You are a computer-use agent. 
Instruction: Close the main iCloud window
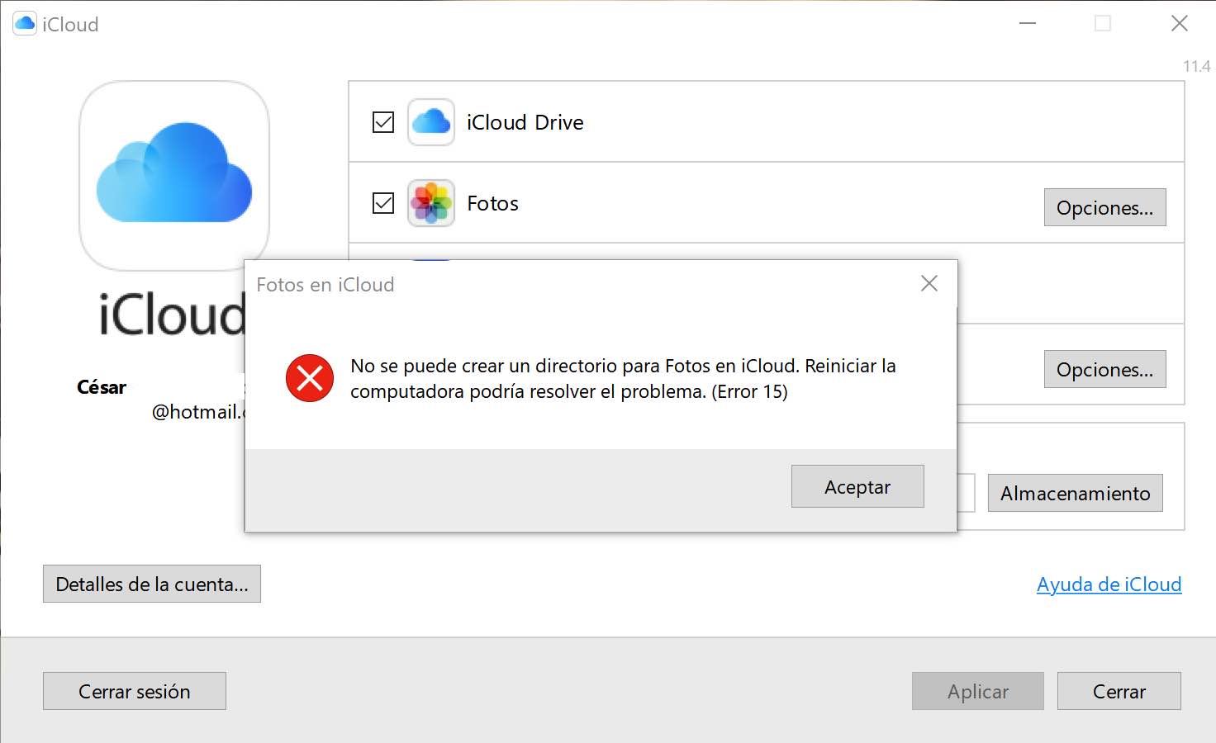click(1179, 24)
